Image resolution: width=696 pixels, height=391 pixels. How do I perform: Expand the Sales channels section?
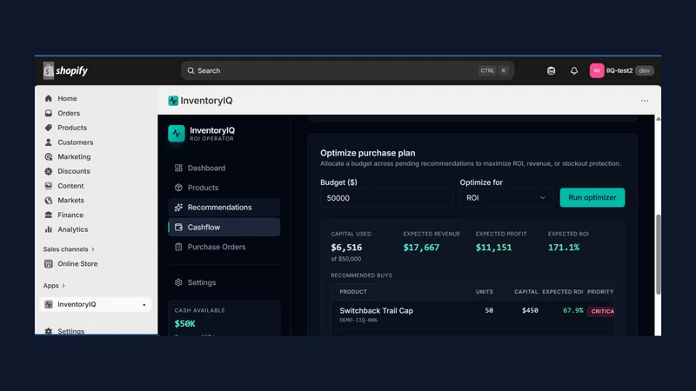(x=69, y=249)
